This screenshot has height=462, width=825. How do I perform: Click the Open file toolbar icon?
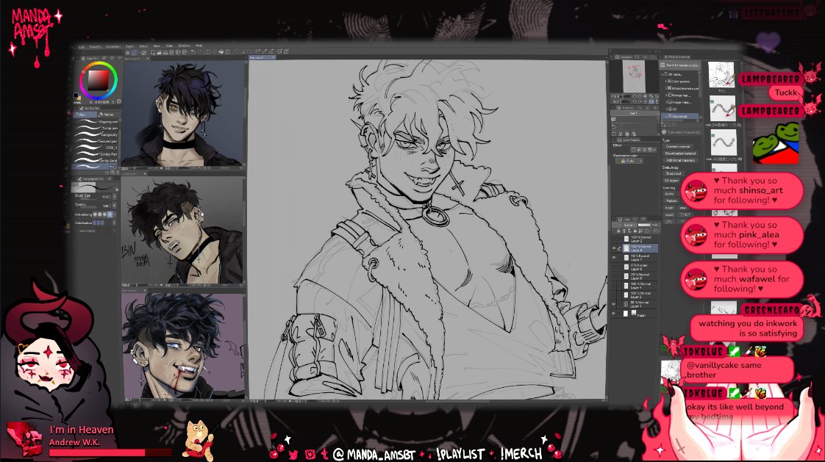(x=159, y=53)
